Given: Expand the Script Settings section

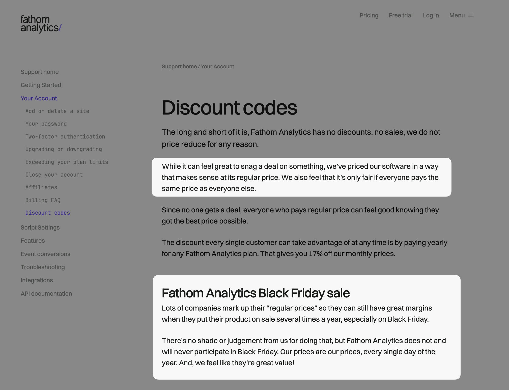Looking at the screenshot, I should [40, 228].
